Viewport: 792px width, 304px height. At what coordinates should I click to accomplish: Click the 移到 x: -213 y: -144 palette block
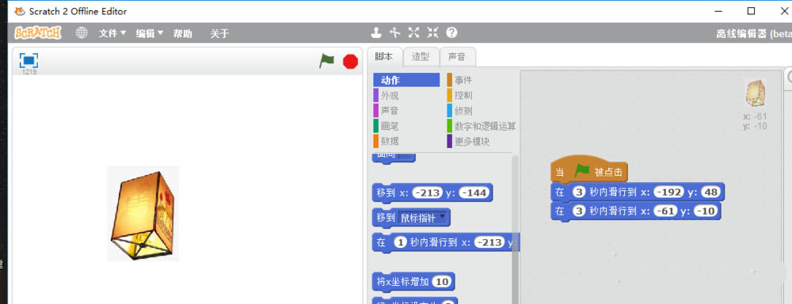coord(432,192)
